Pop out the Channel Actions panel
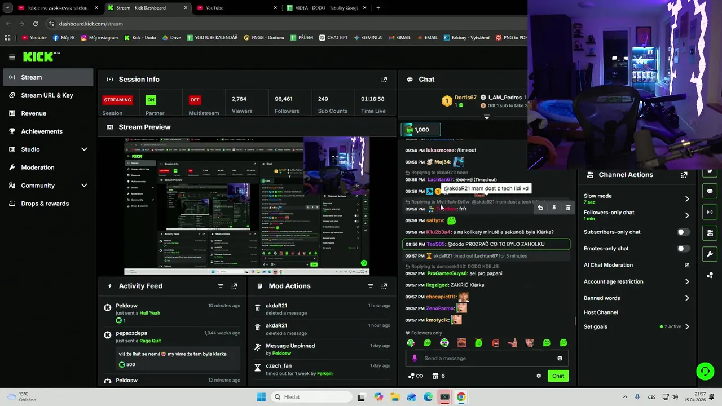The width and height of the screenshot is (722, 406). 684,175
